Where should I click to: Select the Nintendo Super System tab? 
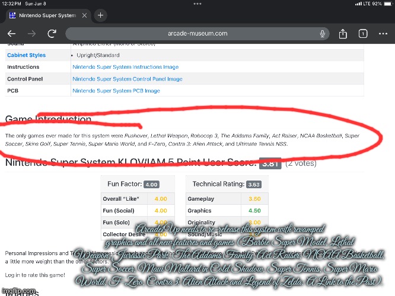point(48,15)
